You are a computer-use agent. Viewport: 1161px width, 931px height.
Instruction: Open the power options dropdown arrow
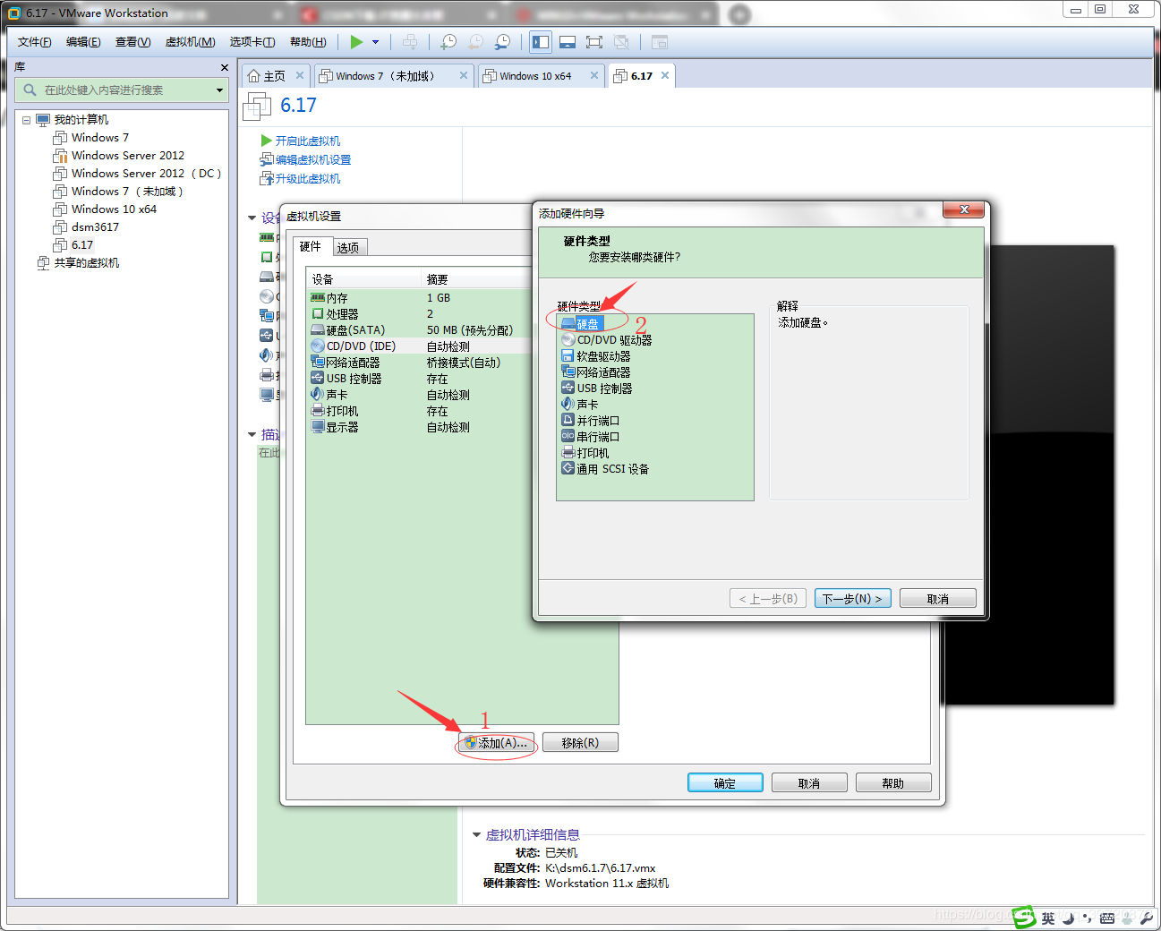(x=375, y=42)
